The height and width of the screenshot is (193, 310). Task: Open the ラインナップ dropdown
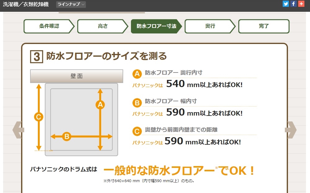pyautogui.click(x=71, y=4)
